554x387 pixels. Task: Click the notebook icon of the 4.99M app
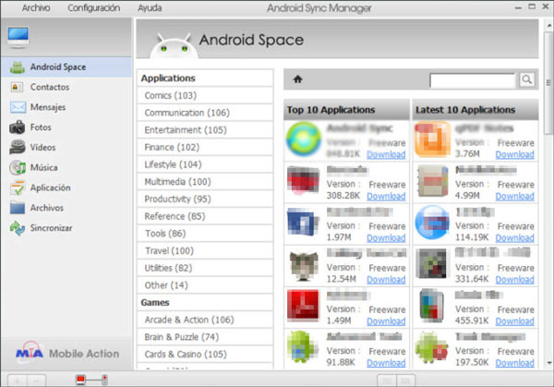pyautogui.click(x=432, y=181)
